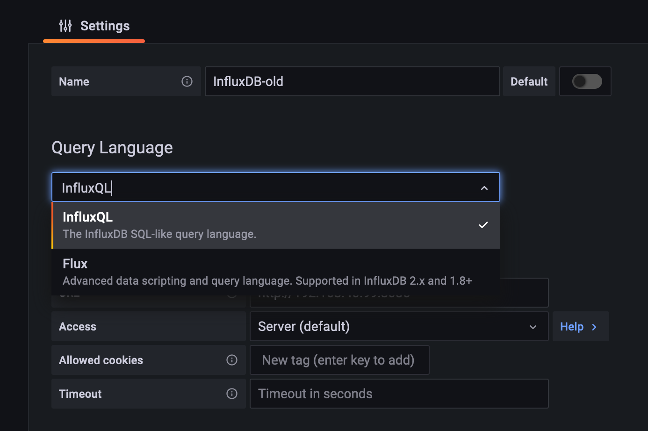Open the Access dropdown showing Server (default)
The width and height of the screenshot is (648, 431).
[x=399, y=326]
